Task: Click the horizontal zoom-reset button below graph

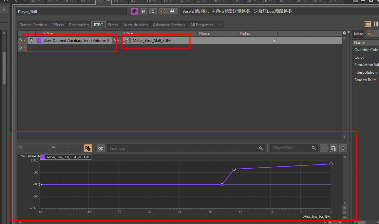Action: [335, 222]
